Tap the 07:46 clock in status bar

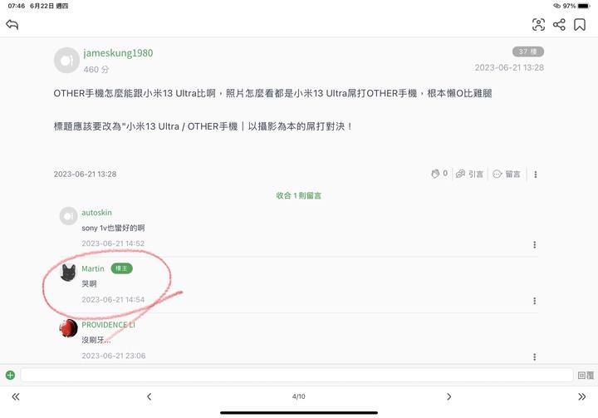pos(16,6)
